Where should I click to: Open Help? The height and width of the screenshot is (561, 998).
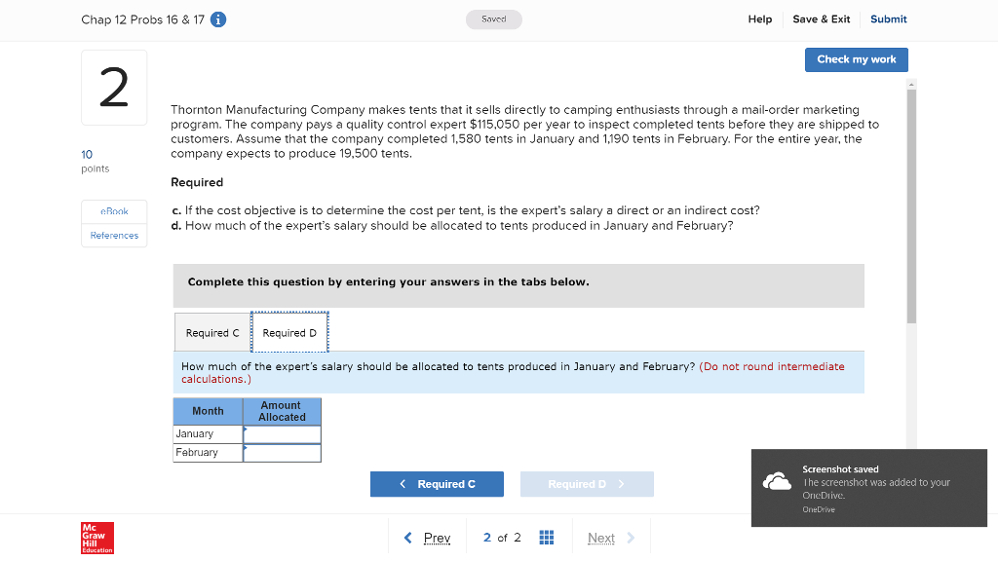760,19
